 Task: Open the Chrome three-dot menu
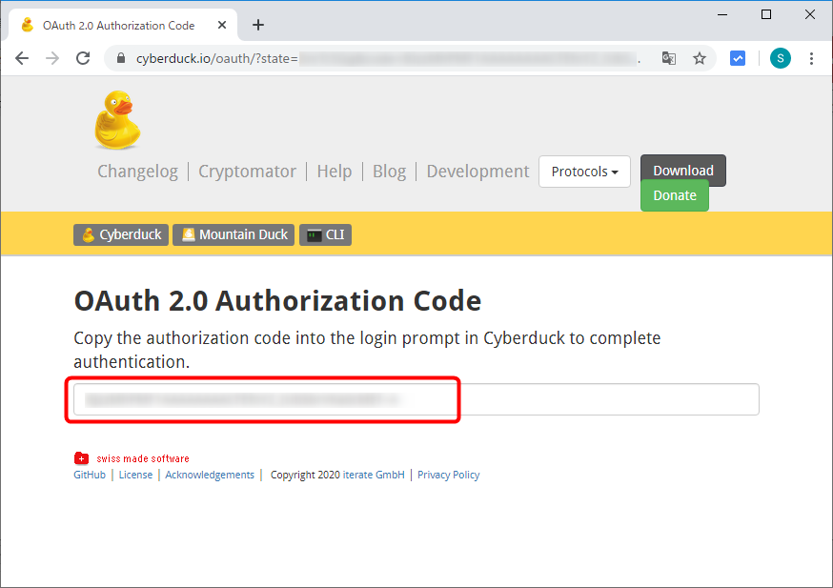pyautogui.click(x=811, y=58)
